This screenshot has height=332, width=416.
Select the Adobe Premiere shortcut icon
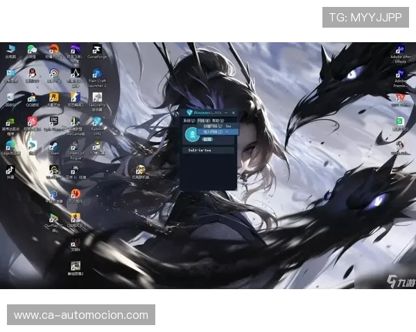click(400, 78)
